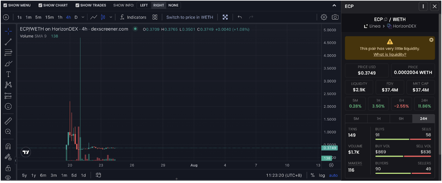442x183 pixels.
Task: Switch to the 24H stats tab
Action: pyautogui.click(x=424, y=118)
